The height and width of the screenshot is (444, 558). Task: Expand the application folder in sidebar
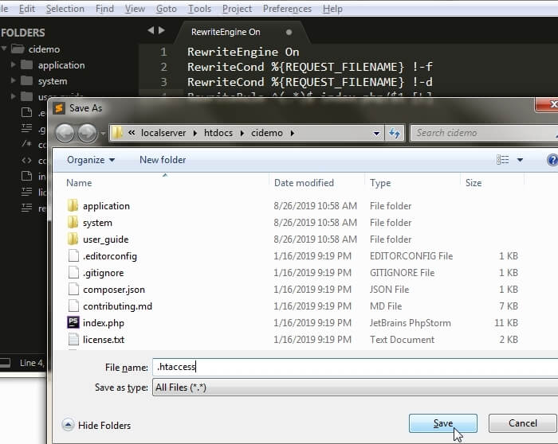pos(14,64)
